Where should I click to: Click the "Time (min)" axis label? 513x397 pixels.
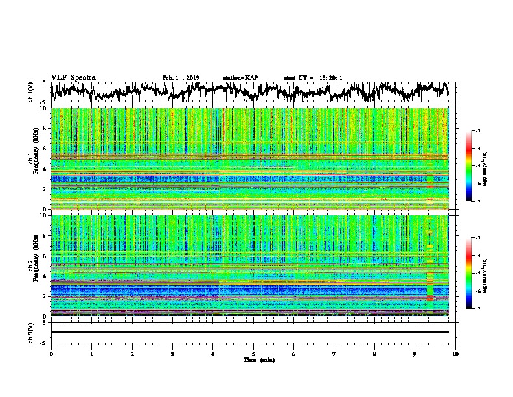259,360
